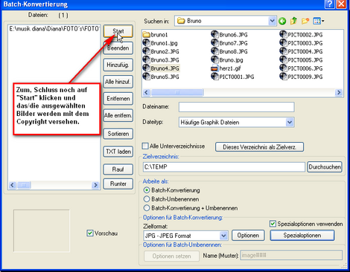Screen dimensions: 350x272
Task: Click right arrow of file browser scrollbar
Action: click(339, 92)
